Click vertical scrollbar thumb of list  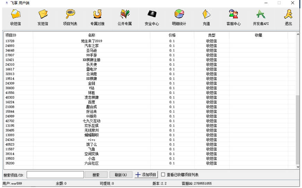298,130
